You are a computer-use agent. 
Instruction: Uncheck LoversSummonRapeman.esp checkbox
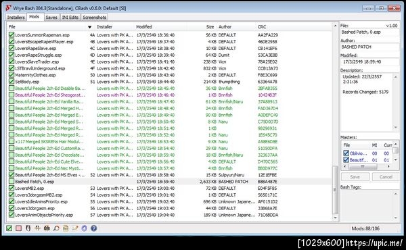12,34
